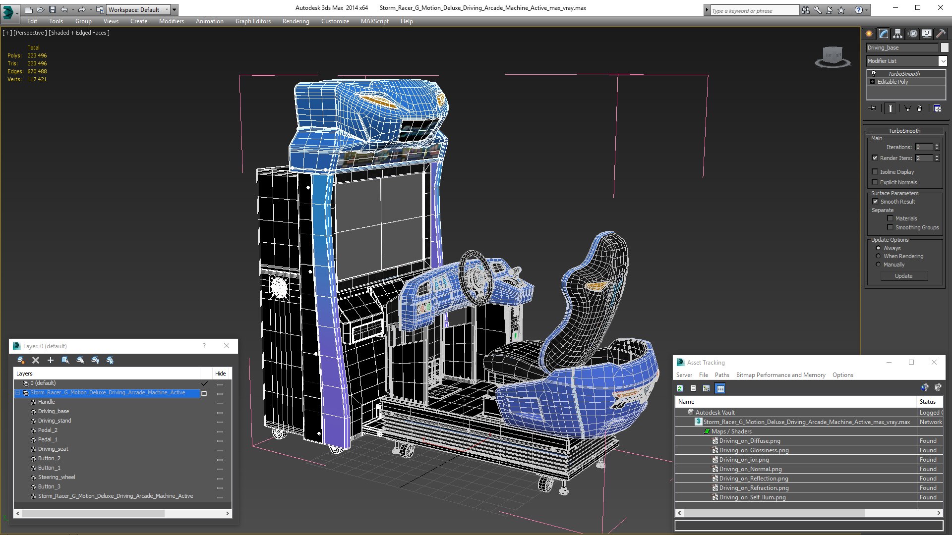Click Create New Layer icon in the Layer dialog
The width and height of the screenshot is (952, 535).
[20, 360]
